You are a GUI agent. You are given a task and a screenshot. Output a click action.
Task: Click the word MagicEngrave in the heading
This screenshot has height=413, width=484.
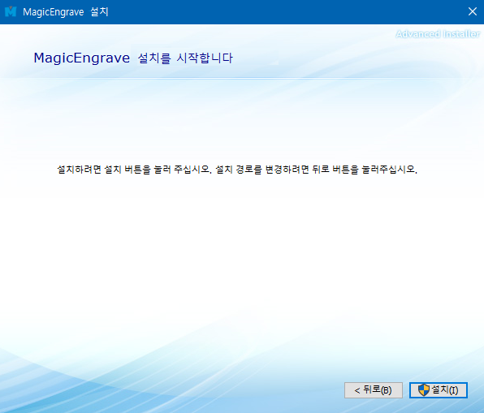coord(81,58)
